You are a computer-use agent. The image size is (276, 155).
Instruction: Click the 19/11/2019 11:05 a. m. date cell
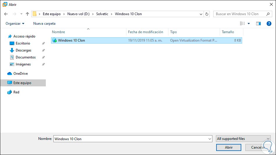(145, 40)
